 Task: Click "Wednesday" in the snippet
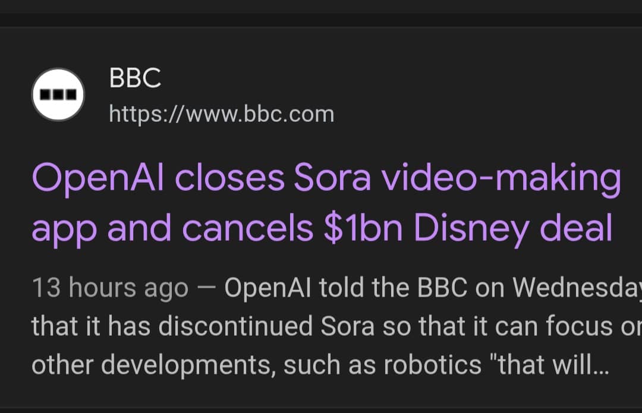(x=577, y=288)
